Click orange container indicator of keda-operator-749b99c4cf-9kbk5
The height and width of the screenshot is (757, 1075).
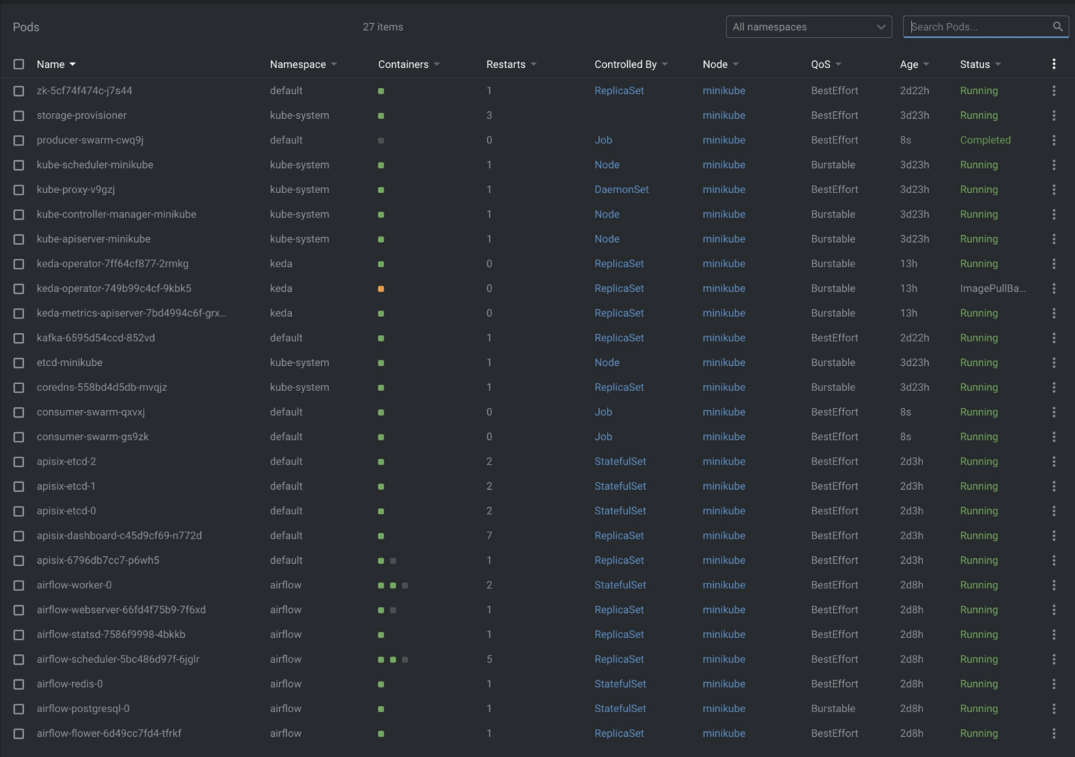pyautogui.click(x=381, y=289)
